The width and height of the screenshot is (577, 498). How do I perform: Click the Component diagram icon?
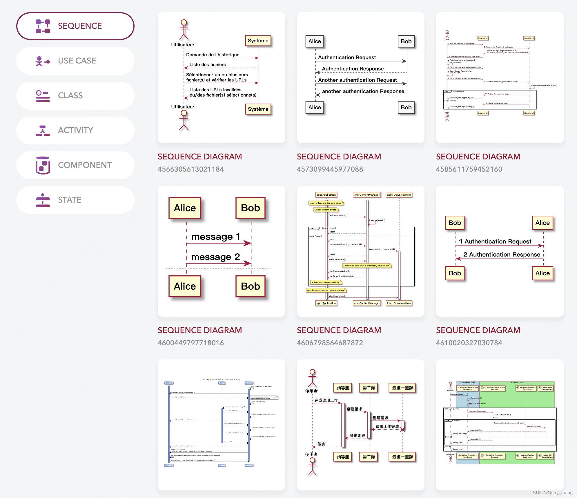point(43,165)
